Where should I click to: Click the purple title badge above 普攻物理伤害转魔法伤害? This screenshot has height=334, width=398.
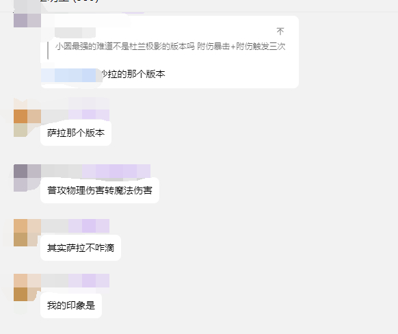click(116, 171)
